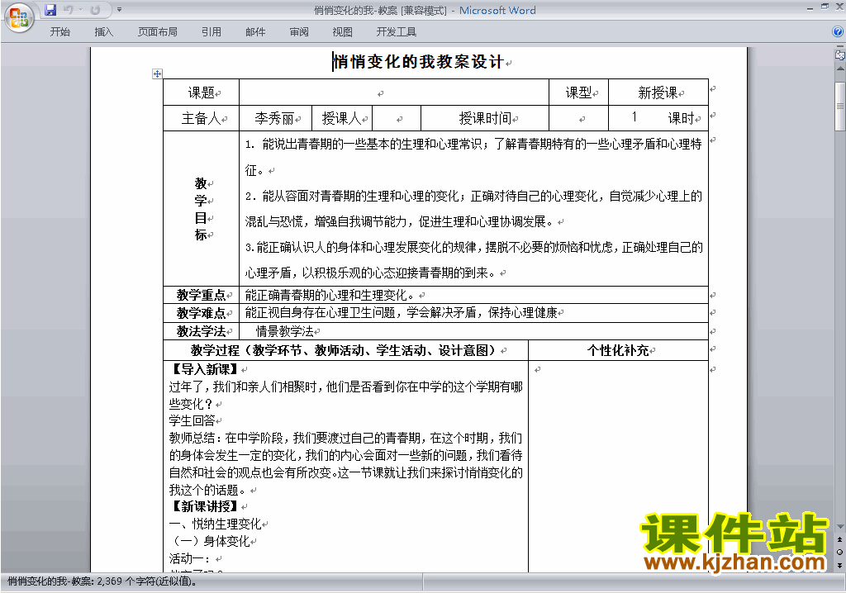Click the text (一)身体变化

tap(209, 541)
